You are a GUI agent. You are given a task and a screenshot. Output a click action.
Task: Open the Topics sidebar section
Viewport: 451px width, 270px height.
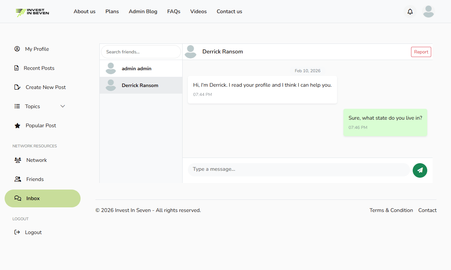pyautogui.click(x=32, y=106)
